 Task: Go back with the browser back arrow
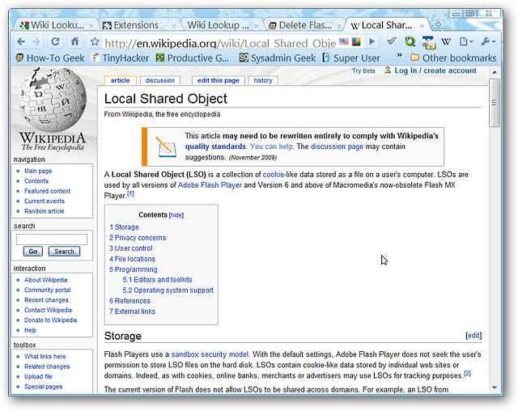coord(21,42)
